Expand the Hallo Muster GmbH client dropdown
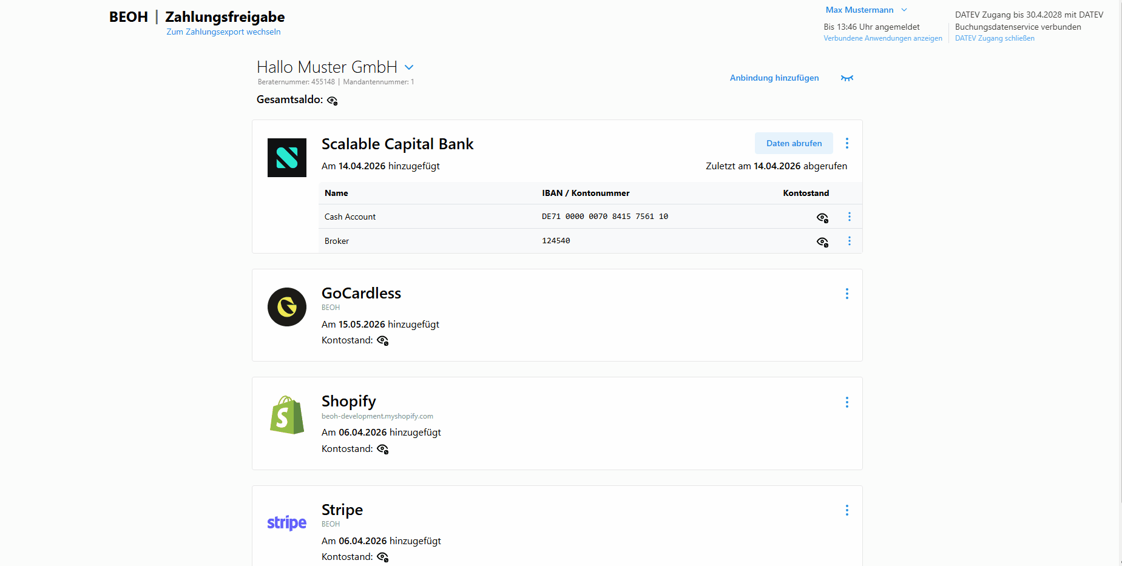Viewport: 1122px width, 566px height. [409, 67]
